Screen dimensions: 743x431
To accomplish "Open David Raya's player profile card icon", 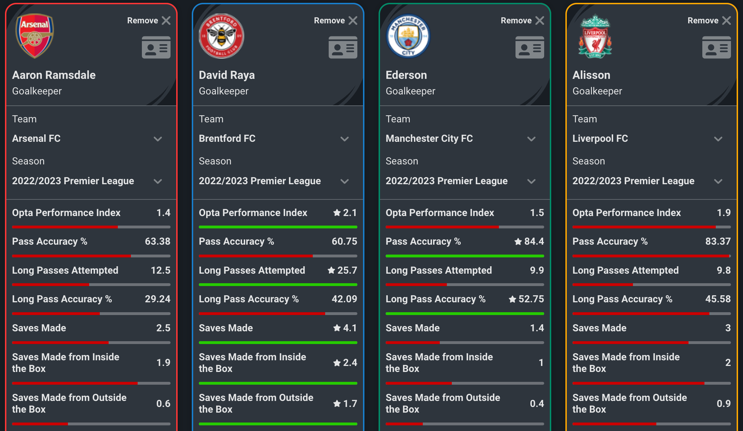I will [x=343, y=47].
